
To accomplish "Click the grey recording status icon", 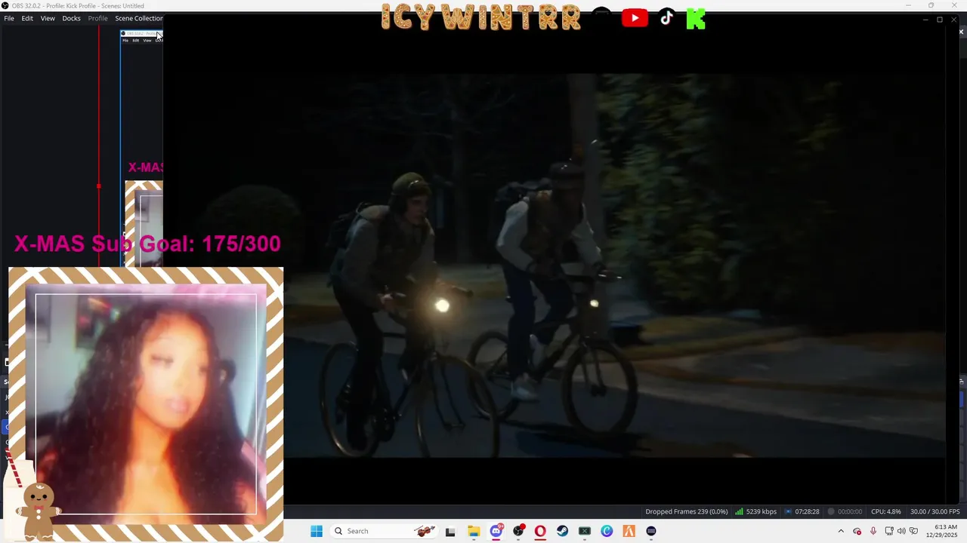I will (831, 511).
